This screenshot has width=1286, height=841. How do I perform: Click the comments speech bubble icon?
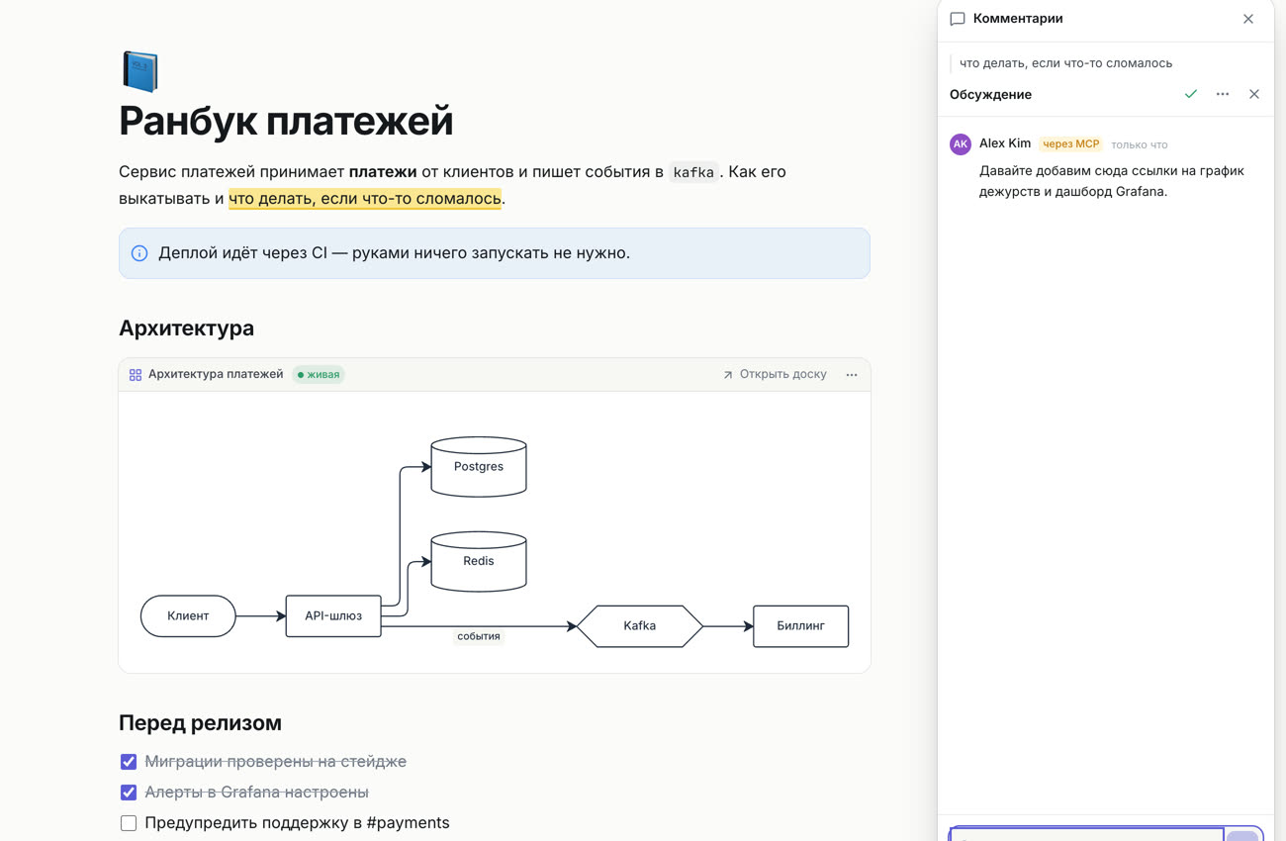957,19
